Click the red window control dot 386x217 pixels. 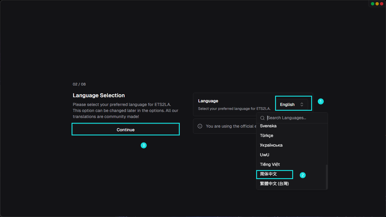click(381, 4)
